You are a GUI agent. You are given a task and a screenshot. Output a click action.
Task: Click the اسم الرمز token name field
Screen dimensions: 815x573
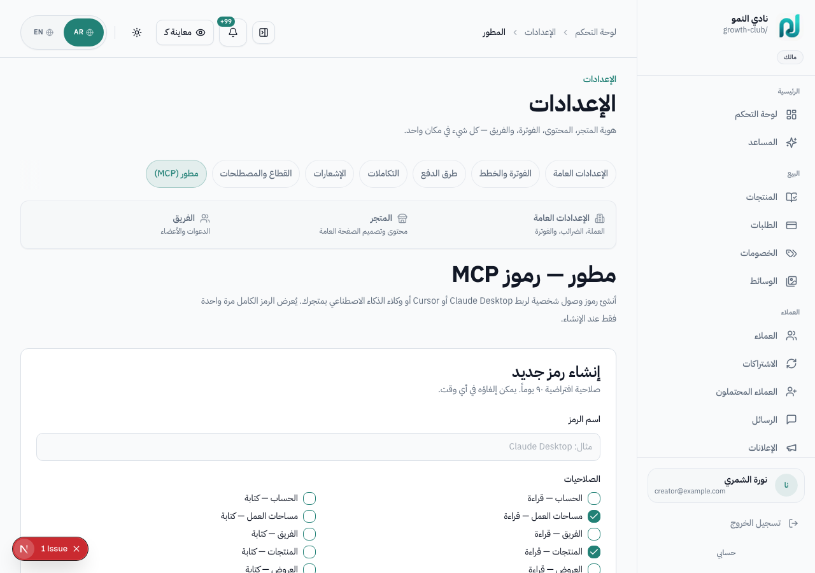coord(318,447)
